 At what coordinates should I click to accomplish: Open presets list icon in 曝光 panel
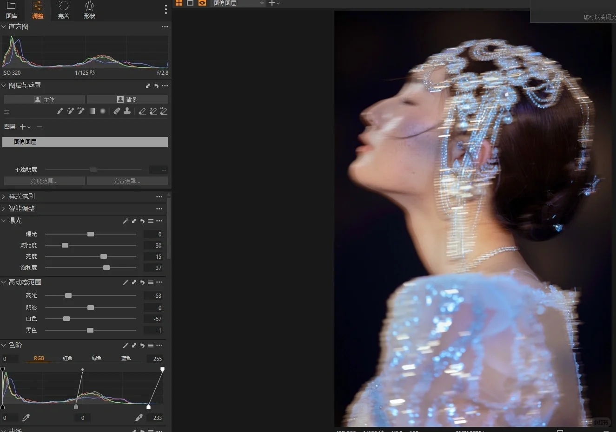click(151, 221)
